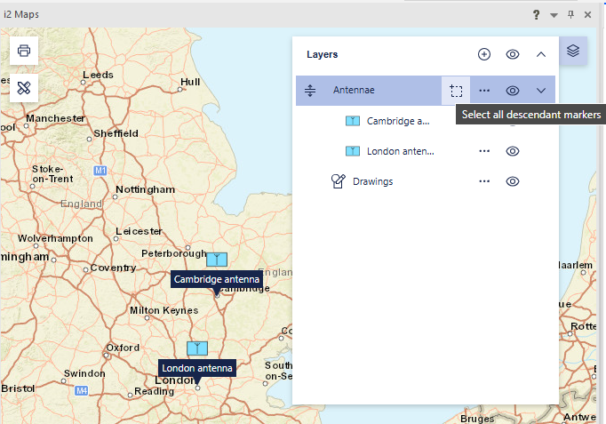The image size is (606, 424).
Task: Toggle visibility of all layers in header
Action: pyautogui.click(x=513, y=54)
